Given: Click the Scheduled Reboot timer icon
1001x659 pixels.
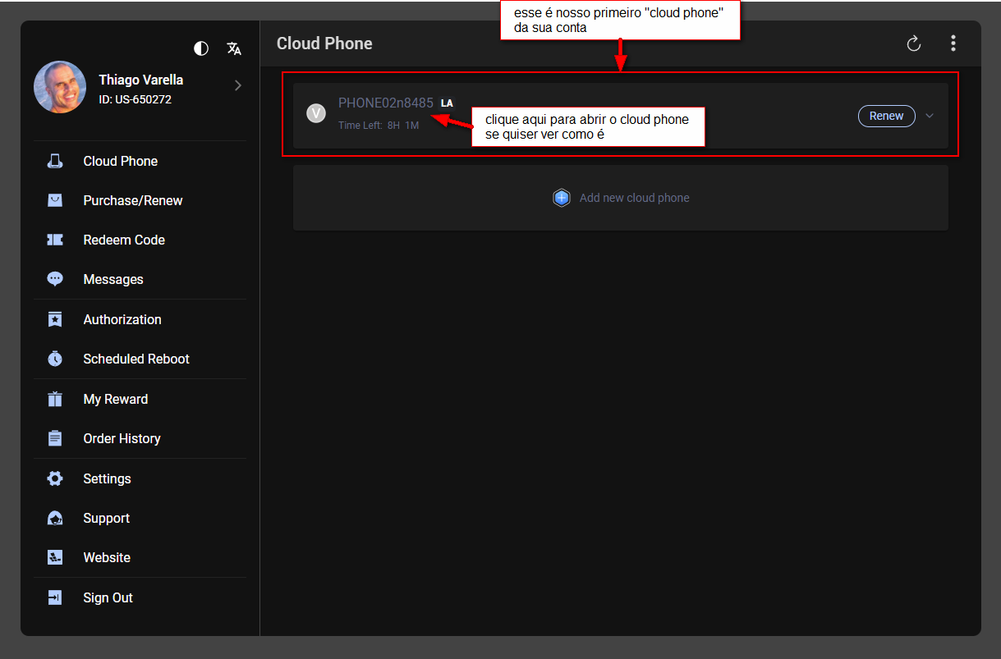Looking at the screenshot, I should click(x=55, y=359).
